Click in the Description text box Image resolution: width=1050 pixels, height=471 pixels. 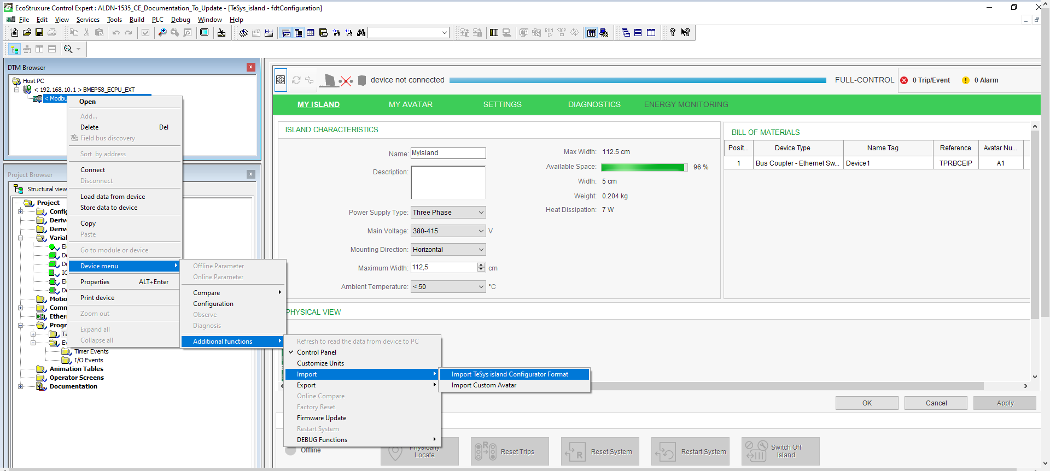[448, 182]
